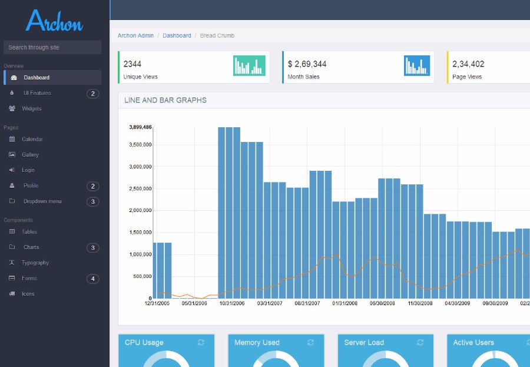This screenshot has width=530, height=367.
Task: Click the Icons truck icon
Action: click(12, 293)
